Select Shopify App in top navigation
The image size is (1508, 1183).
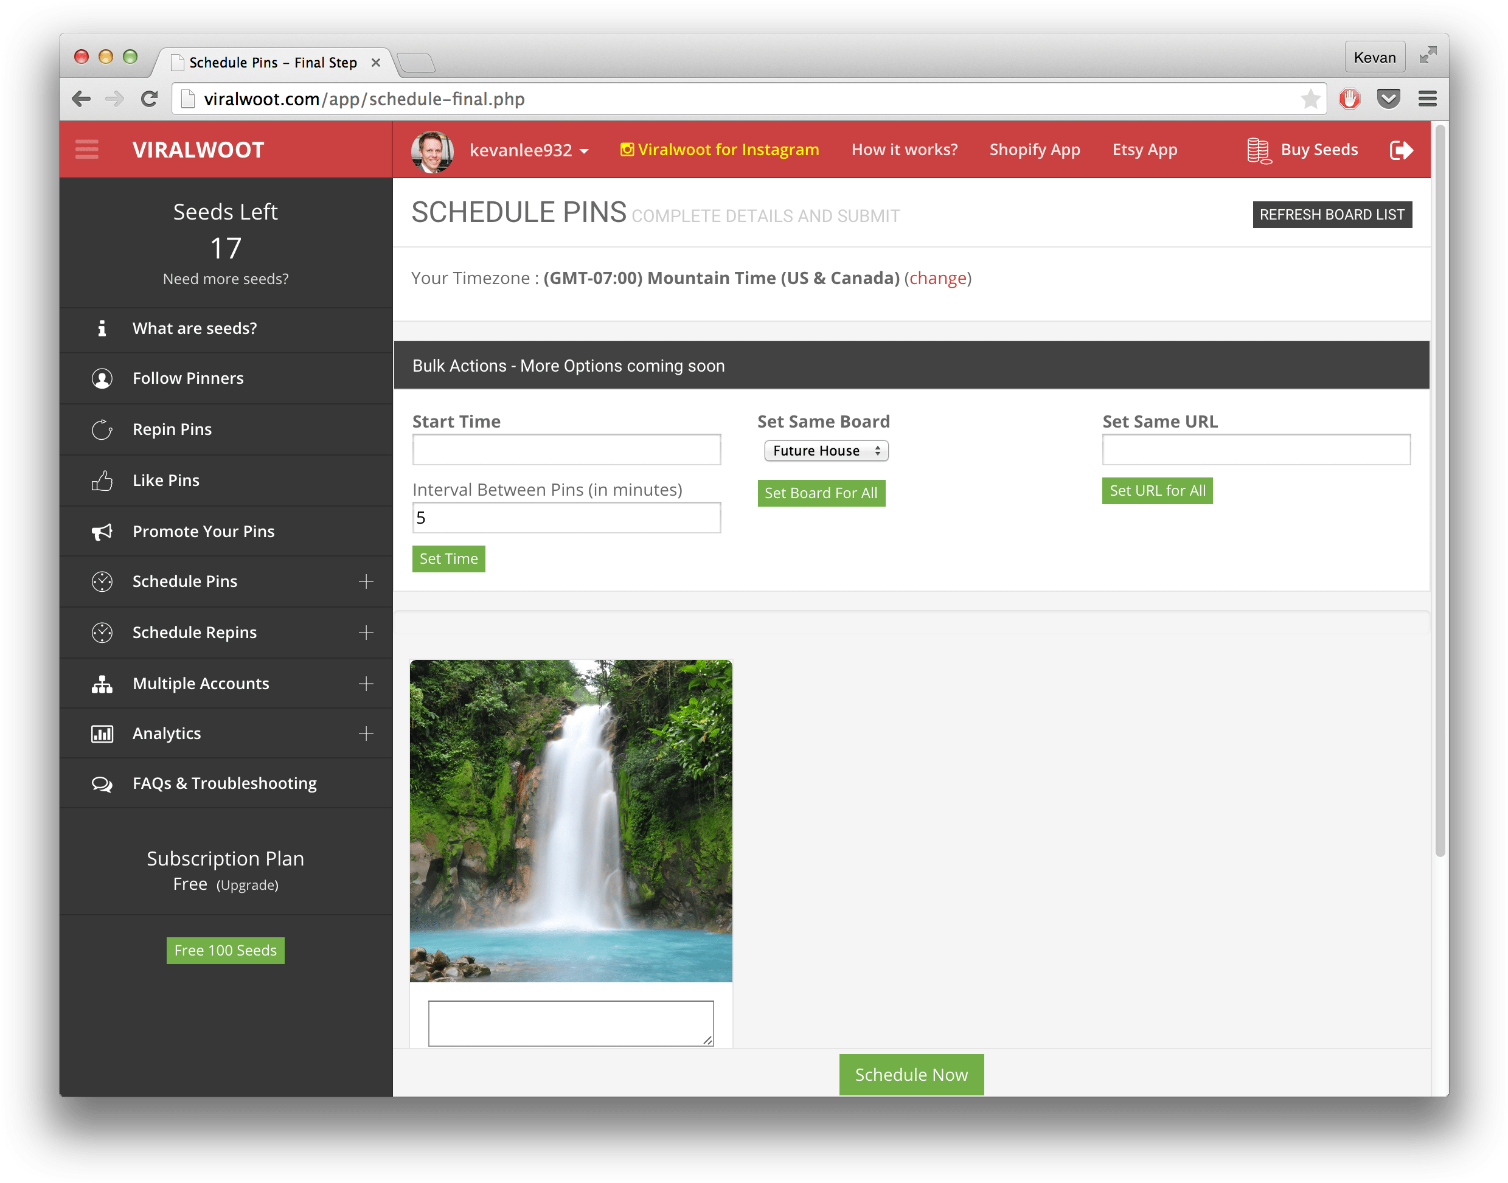(x=1034, y=150)
